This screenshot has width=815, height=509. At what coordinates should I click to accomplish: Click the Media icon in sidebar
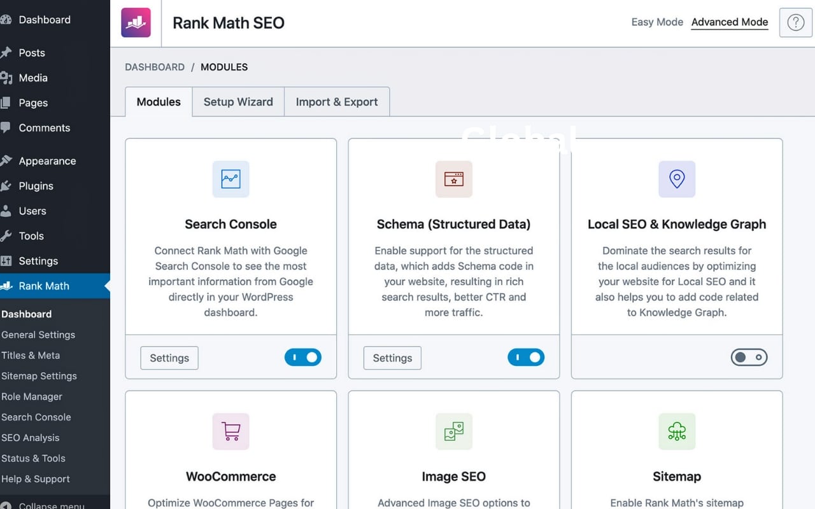pos(6,78)
